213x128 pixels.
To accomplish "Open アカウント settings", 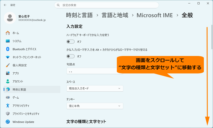I will (32, 81).
